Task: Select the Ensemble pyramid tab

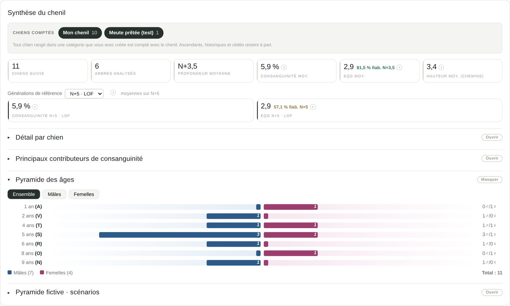Action: [x=24, y=194]
